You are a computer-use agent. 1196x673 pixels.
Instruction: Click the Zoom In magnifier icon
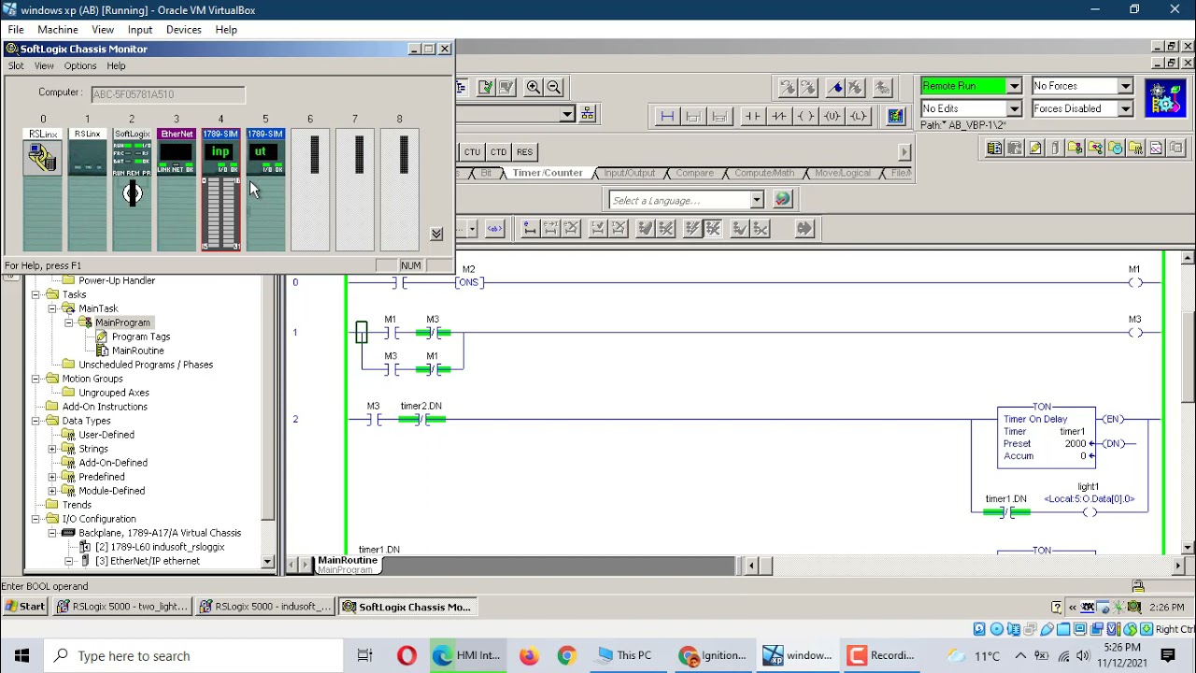click(x=533, y=87)
